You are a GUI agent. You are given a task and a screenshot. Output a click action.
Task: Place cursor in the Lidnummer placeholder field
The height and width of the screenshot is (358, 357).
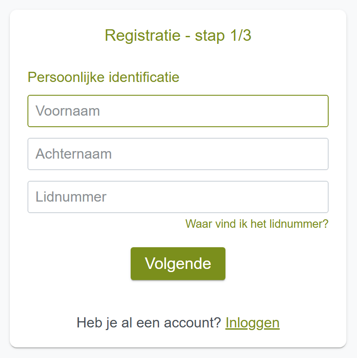178,197
